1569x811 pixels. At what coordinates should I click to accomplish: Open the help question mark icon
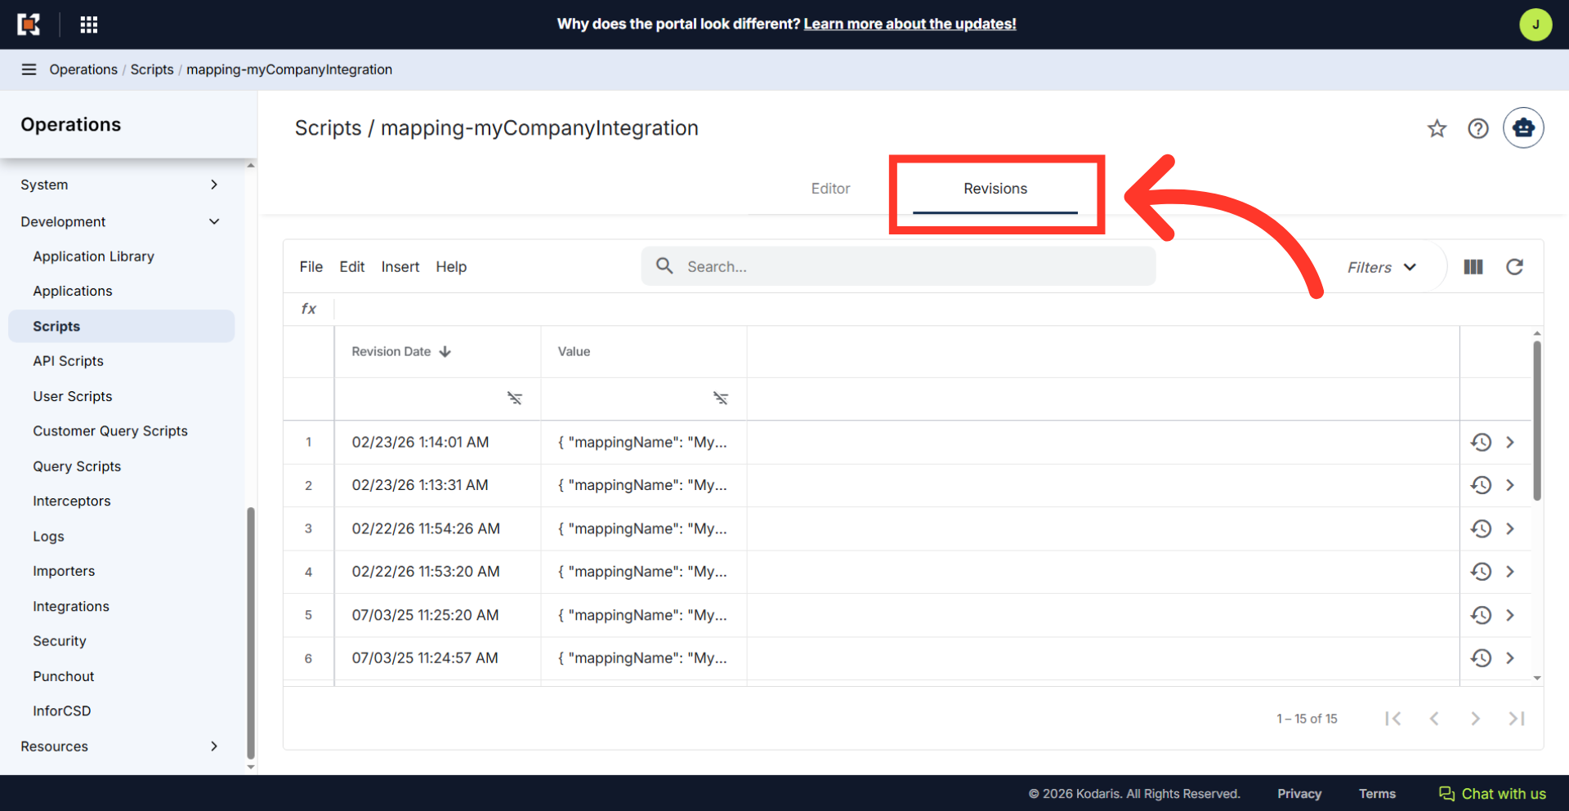[x=1477, y=128]
